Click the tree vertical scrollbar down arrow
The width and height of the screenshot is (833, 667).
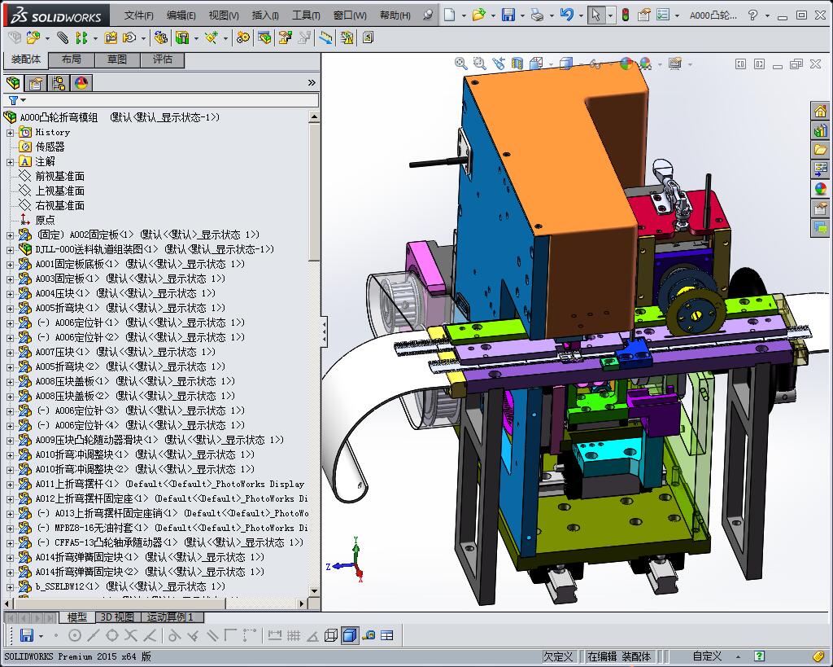click(x=314, y=590)
